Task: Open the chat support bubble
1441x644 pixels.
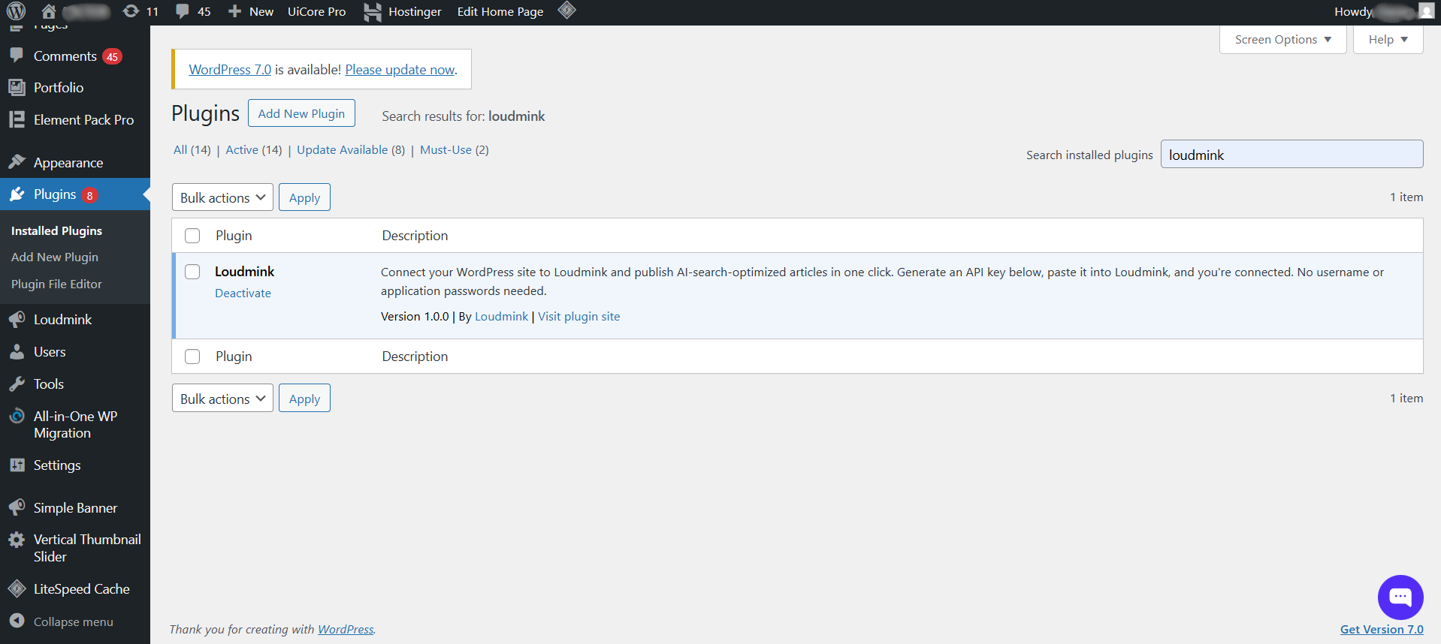Action: click(x=1400, y=597)
